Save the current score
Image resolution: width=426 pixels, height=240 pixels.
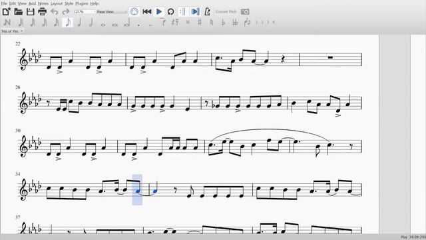coord(30,12)
